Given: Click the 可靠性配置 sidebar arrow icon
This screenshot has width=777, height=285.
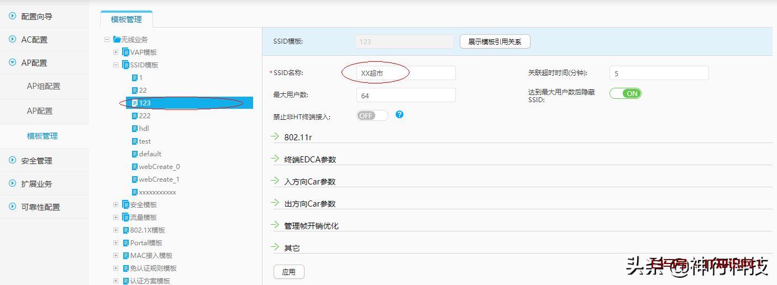Looking at the screenshot, I should [x=12, y=207].
